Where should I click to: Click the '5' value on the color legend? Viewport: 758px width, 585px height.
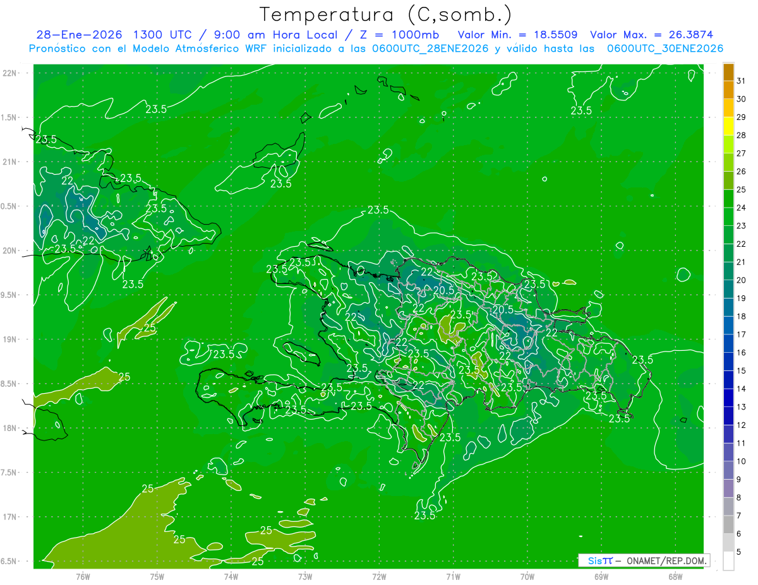740,552
